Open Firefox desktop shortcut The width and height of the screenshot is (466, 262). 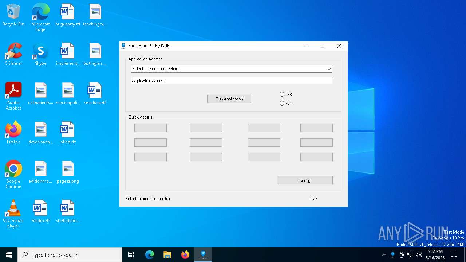pos(13,133)
